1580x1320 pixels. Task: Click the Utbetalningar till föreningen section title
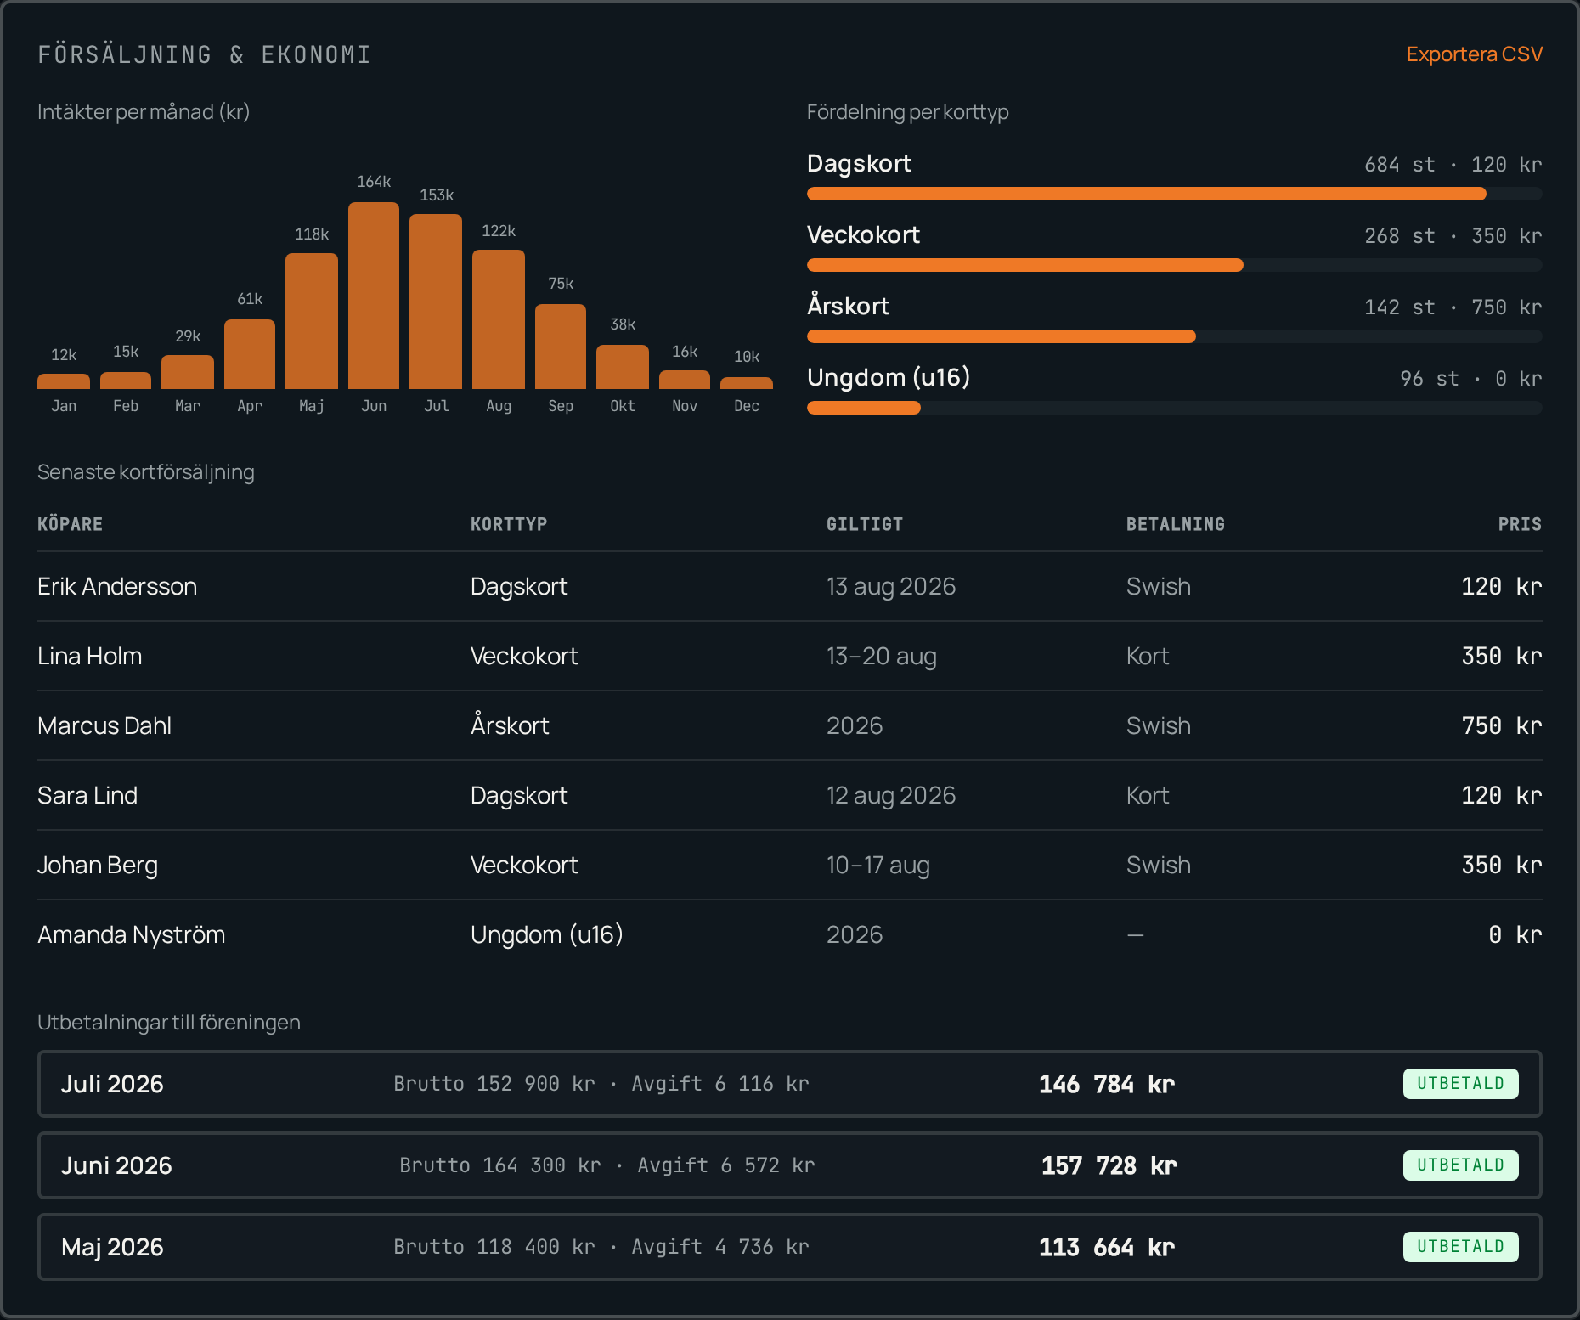pos(169,1023)
